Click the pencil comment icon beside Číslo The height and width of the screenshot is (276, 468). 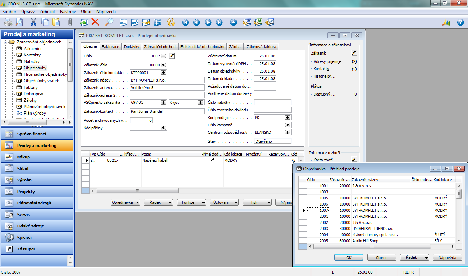pos(172,56)
